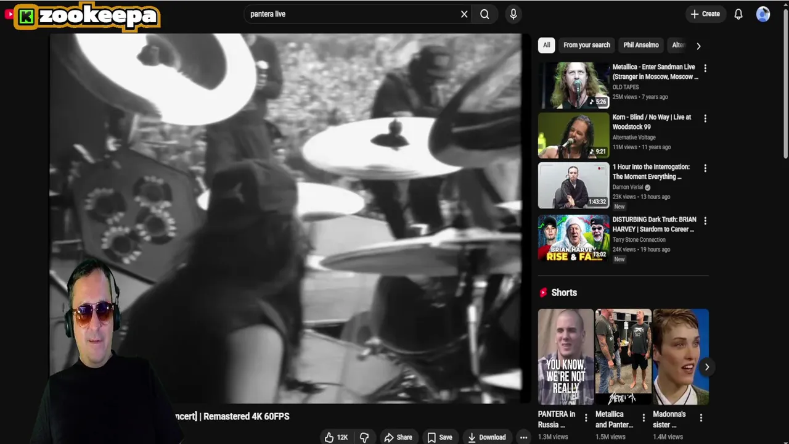The image size is (789, 444).
Task: Open the Korn Blind Woodstock 99 thumbnail
Action: tap(574, 135)
